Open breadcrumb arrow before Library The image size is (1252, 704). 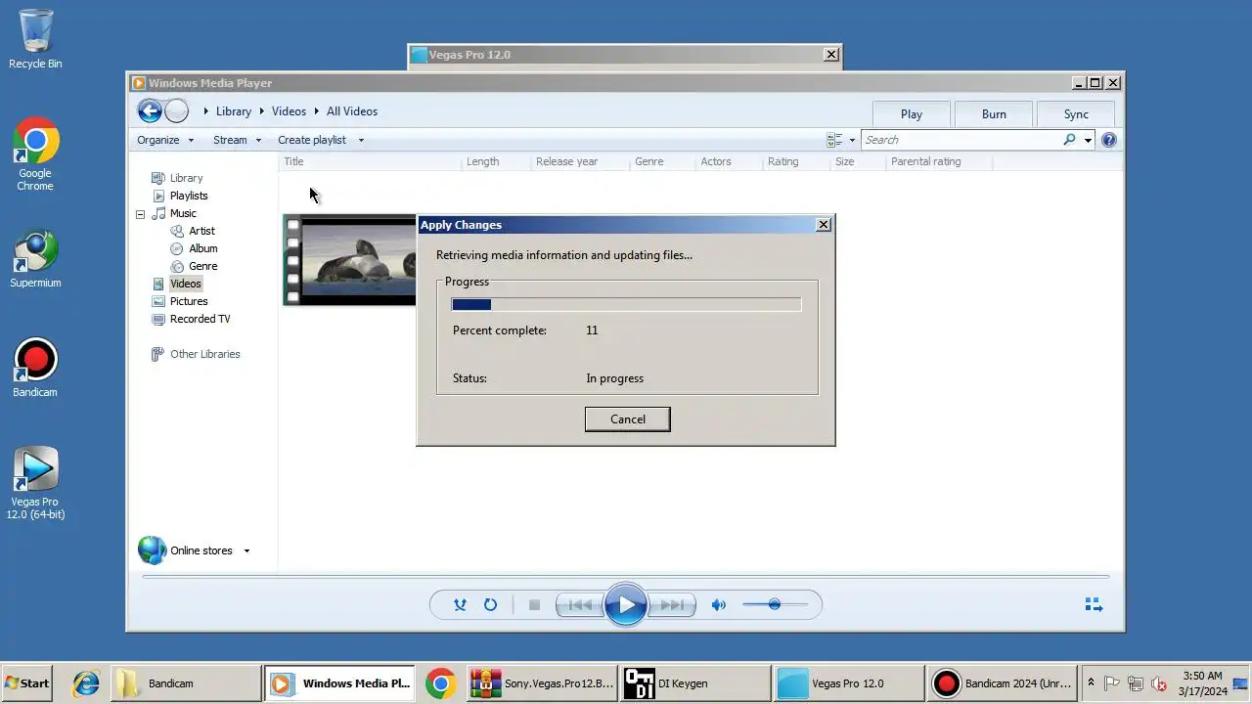point(205,111)
